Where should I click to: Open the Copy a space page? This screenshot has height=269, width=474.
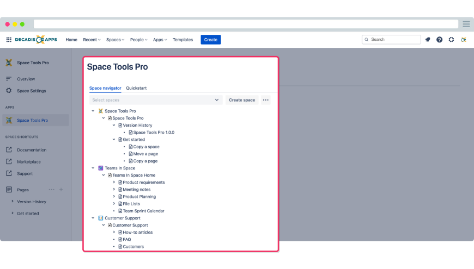point(147,147)
